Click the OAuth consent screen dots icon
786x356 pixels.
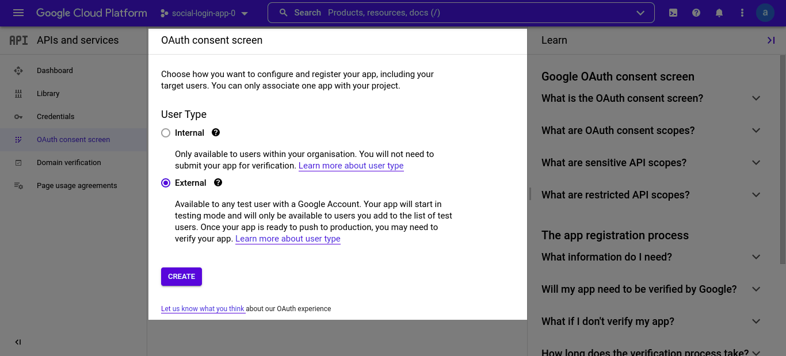18,140
